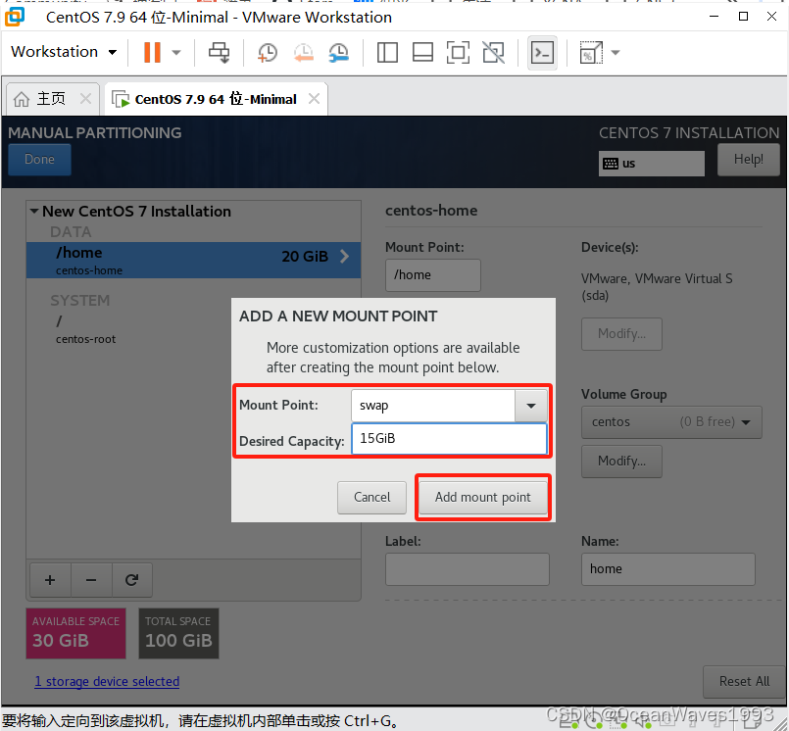This screenshot has height=731, width=789.
Task: Take a snapshot of the VM
Action: [268, 52]
